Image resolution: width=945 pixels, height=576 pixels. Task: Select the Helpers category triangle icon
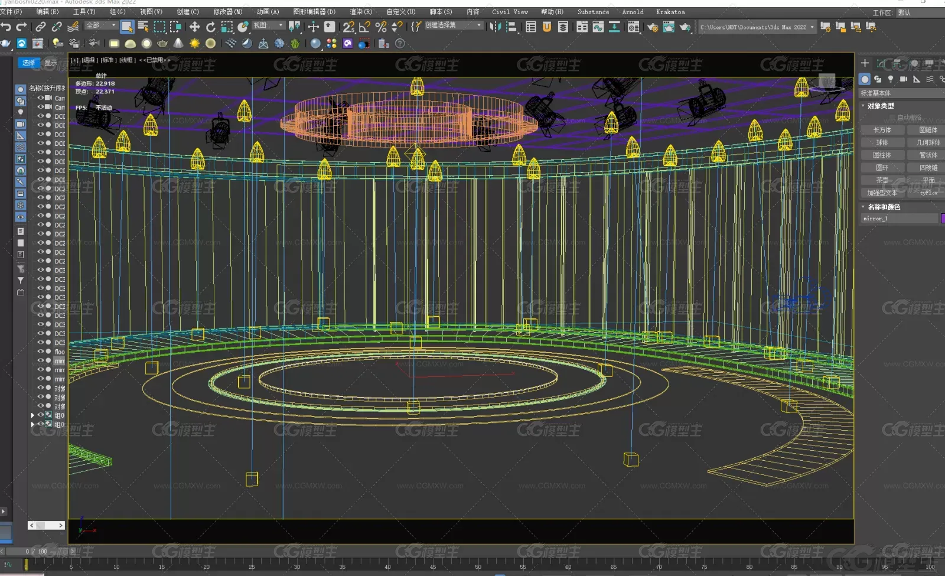917,79
